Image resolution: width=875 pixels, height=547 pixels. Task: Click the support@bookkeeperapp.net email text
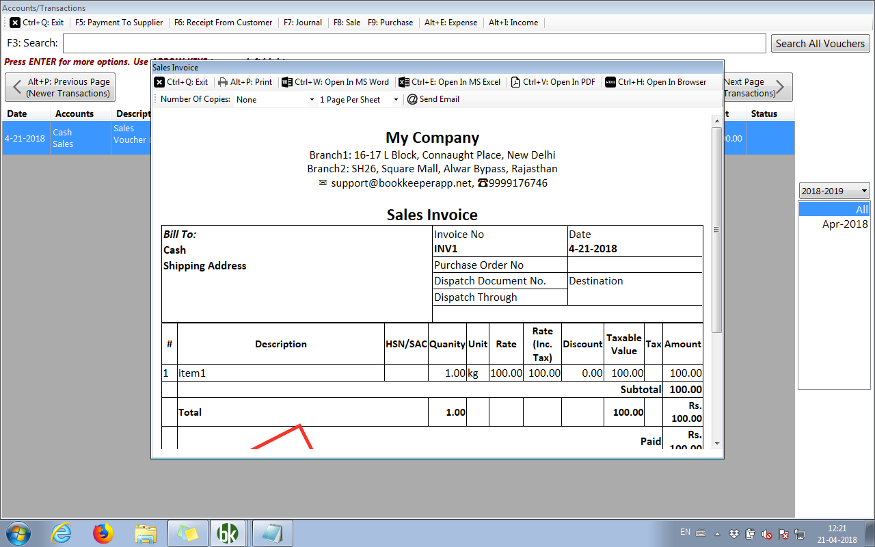pos(402,183)
